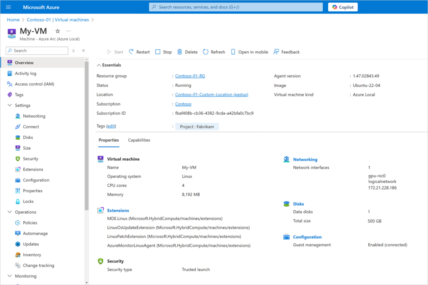Click the Subscription ID value text
The width and height of the screenshot is (428, 285).
214,113
